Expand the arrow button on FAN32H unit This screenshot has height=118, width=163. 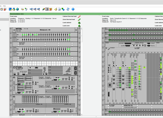pyautogui.click(x=106, y=48)
